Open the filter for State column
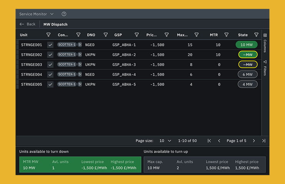285x184 pixels. coord(257,35)
